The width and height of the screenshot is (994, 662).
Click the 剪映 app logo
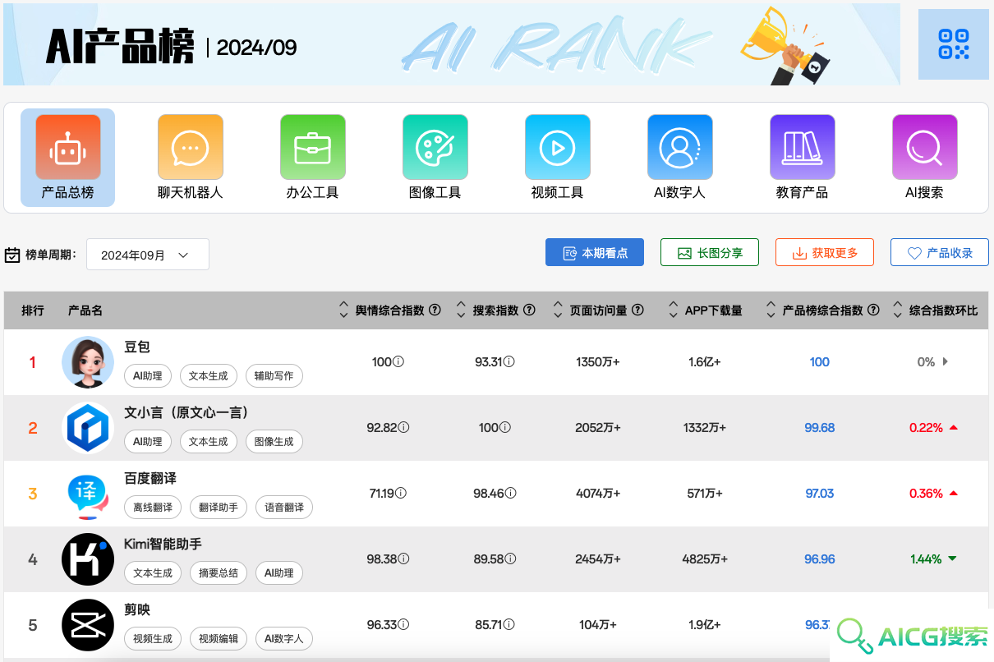(x=88, y=625)
